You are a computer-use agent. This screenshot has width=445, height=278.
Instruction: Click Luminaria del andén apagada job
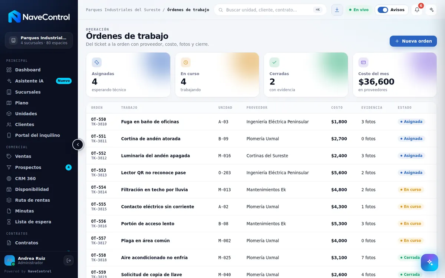pos(155,156)
